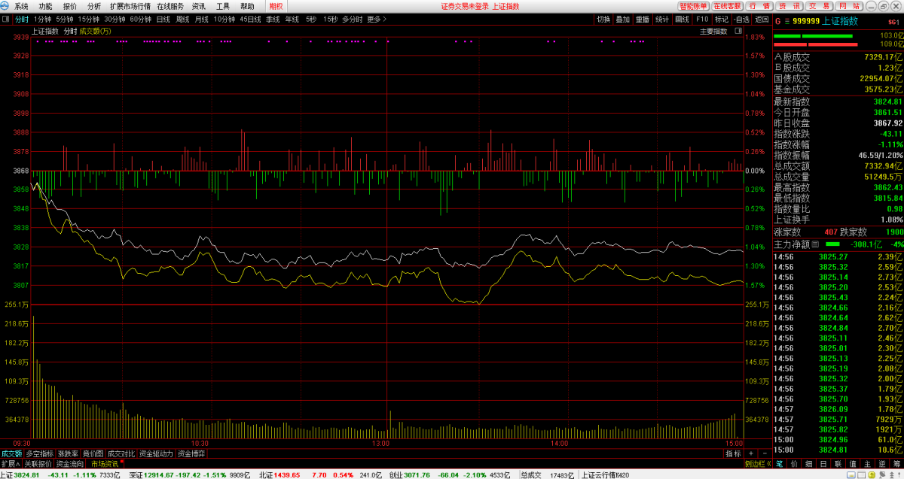Image resolution: width=904 pixels, height=479 pixels.
Task: Switch to the 多空指标 tab
Action: tap(39, 453)
